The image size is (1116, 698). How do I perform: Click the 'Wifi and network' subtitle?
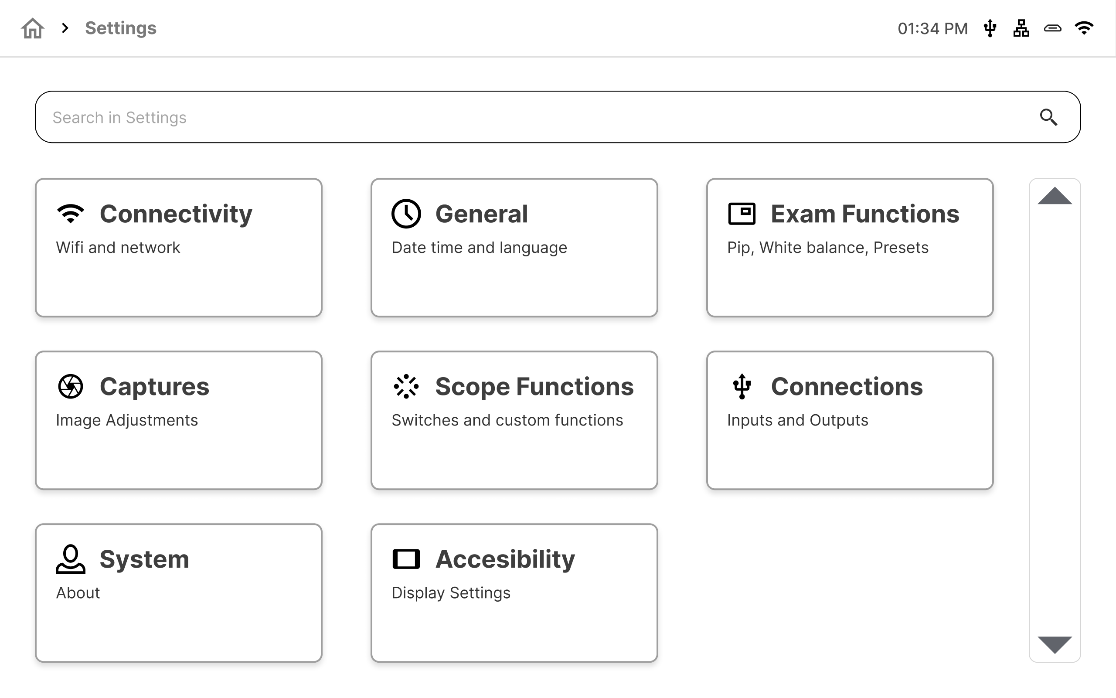click(118, 248)
